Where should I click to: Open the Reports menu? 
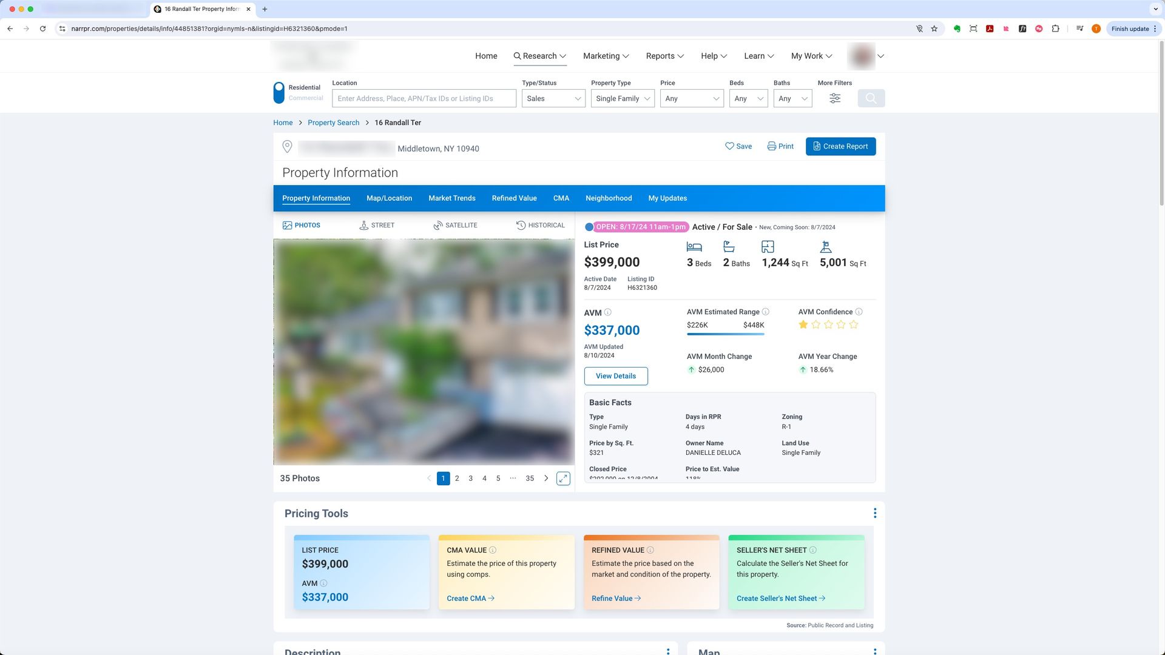pyautogui.click(x=664, y=56)
